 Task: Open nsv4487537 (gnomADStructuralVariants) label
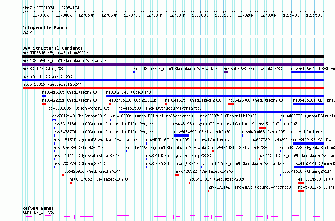[175, 69]
